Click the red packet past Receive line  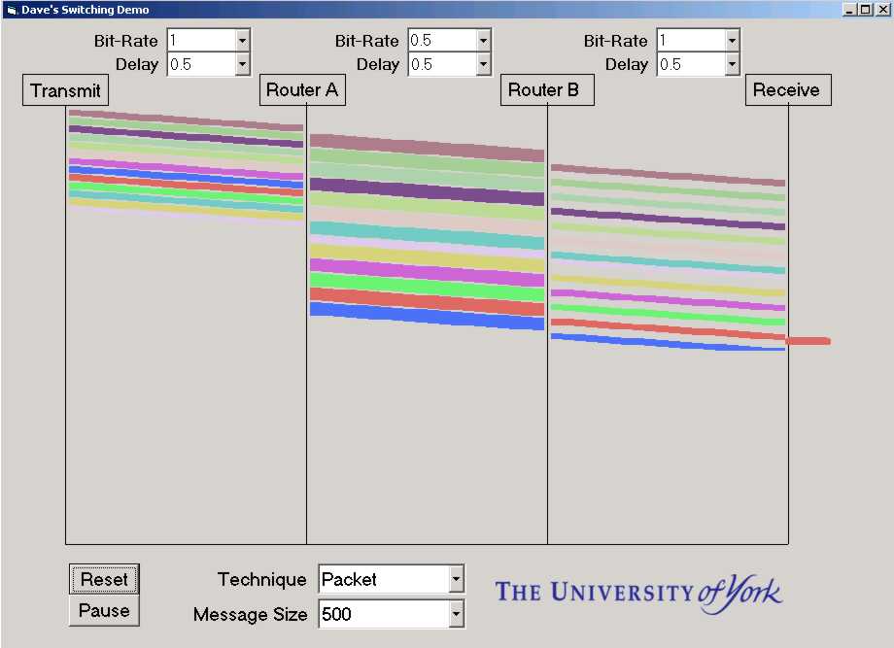808,341
